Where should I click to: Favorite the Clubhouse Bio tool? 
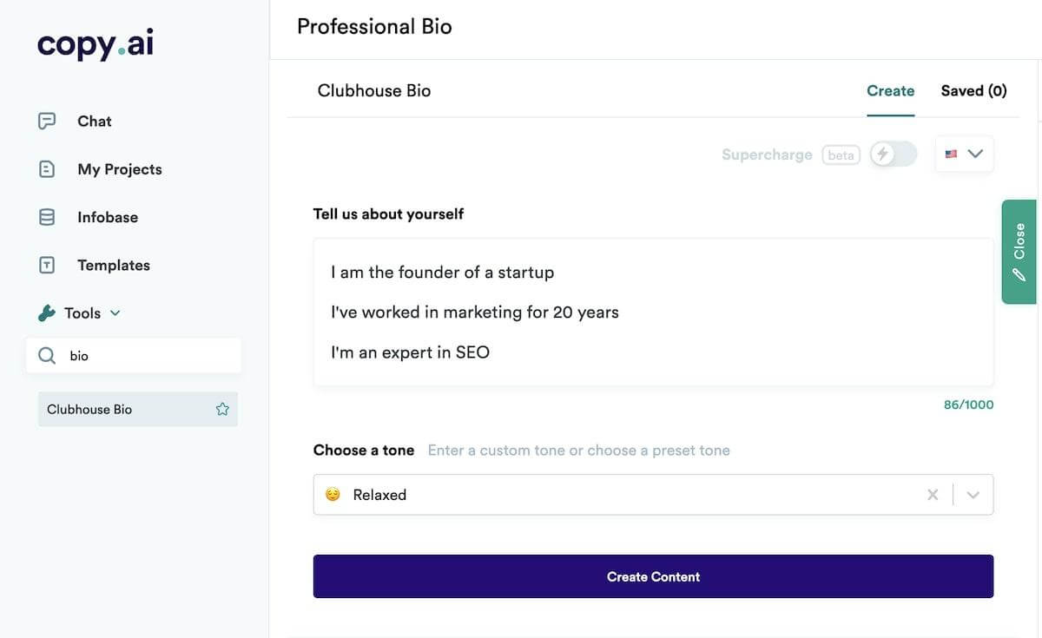(222, 408)
